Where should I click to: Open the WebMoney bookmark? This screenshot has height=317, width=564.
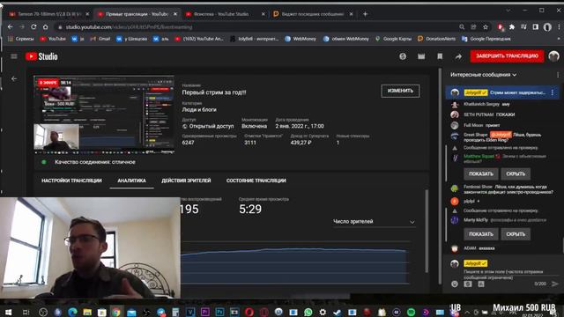[x=301, y=39]
